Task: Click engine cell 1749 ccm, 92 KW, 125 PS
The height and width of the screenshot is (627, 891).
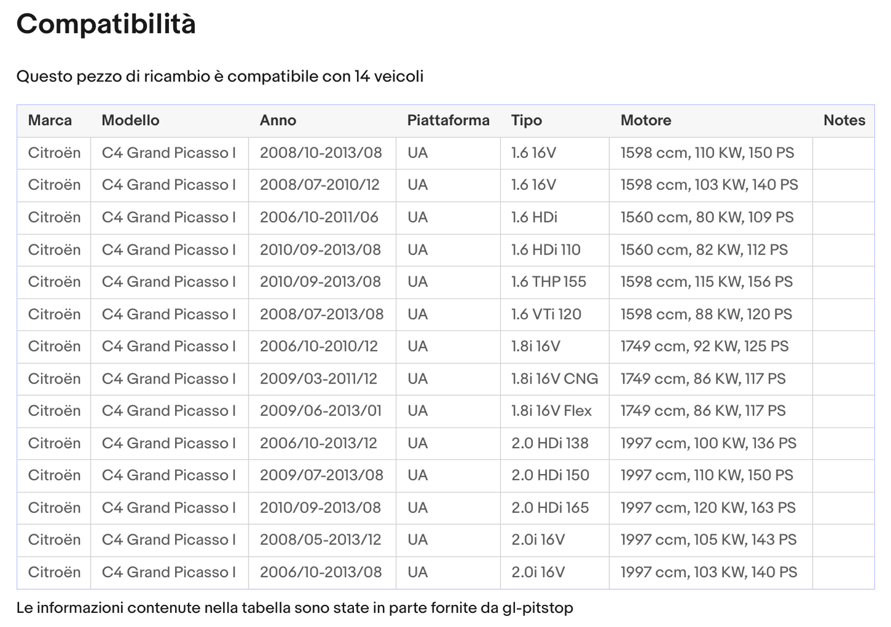Action: click(704, 346)
